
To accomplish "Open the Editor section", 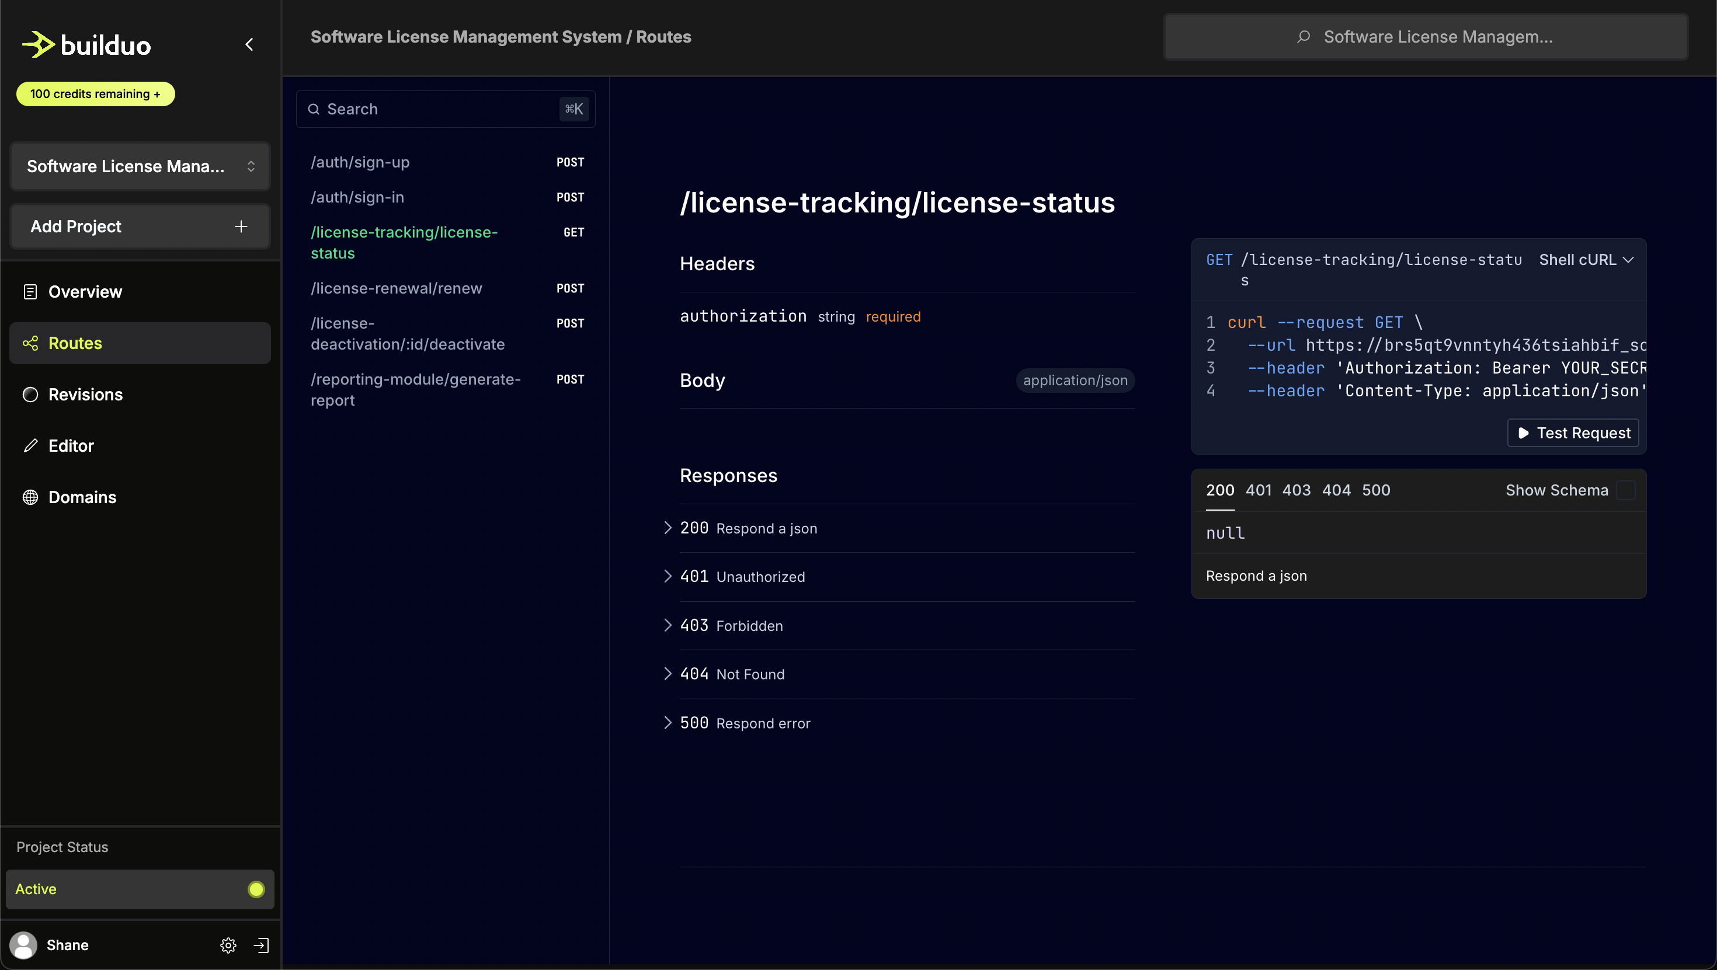I will tap(140, 446).
